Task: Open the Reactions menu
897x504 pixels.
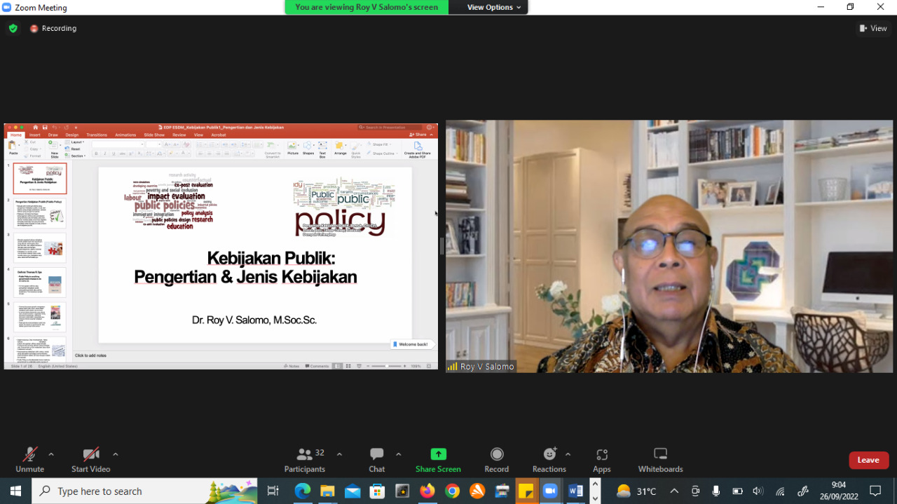Action: pos(549,460)
